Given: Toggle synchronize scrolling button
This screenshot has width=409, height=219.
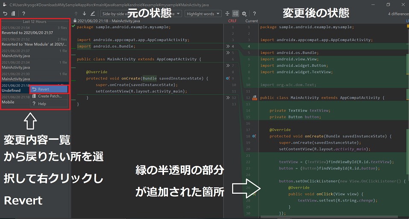Looking at the screenshot, I should 235,14.
